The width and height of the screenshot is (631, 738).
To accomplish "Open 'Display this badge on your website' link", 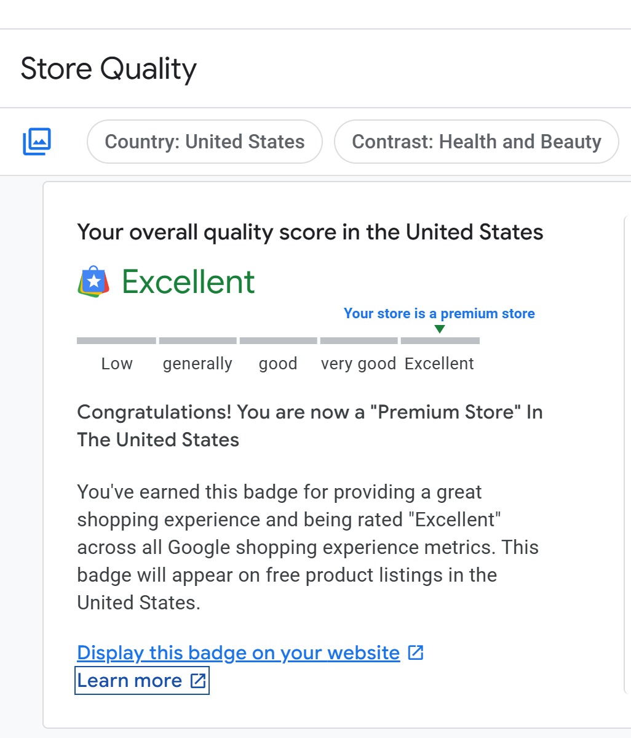I will coord(238,652).
